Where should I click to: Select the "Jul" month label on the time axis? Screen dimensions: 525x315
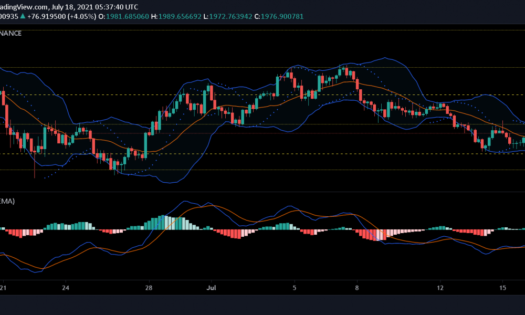tap(211, 288)
